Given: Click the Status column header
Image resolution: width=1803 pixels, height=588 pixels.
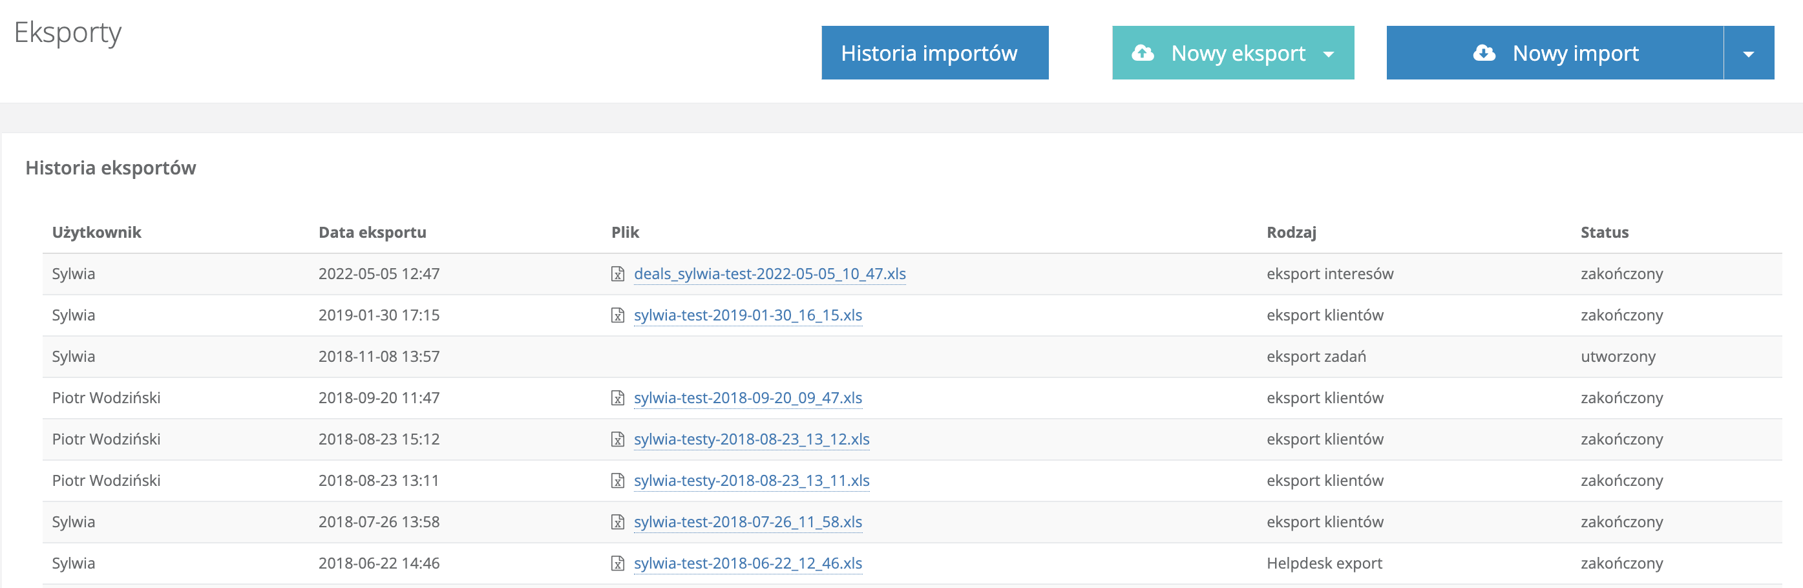Looking at the screenshot, I should coord(1603,233).
